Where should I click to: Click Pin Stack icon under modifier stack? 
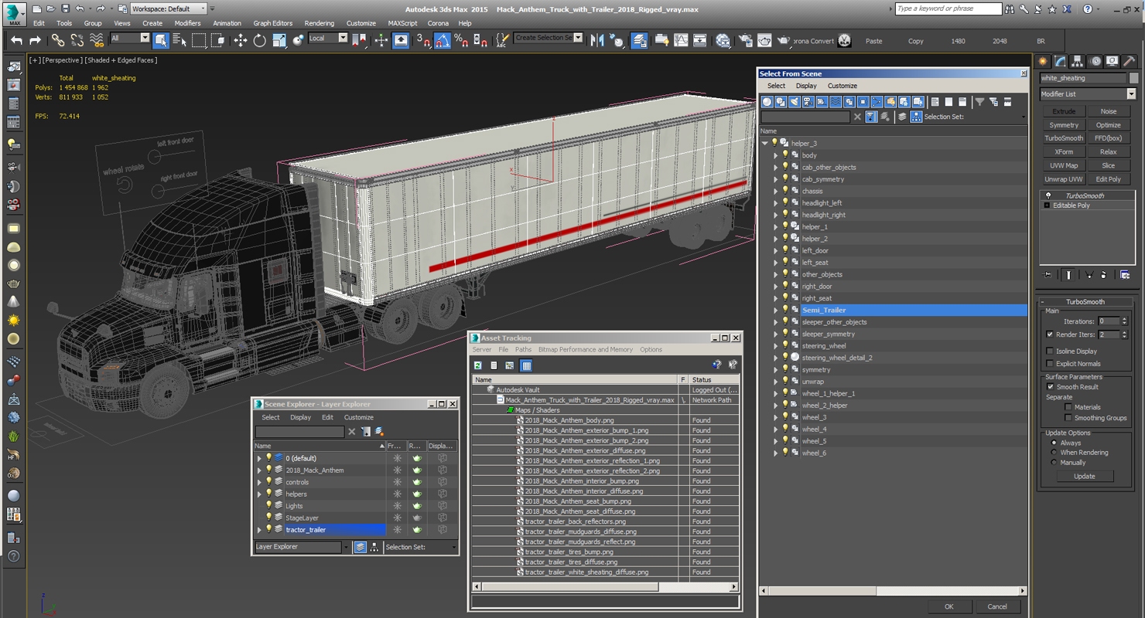[x=1048, y=274]
